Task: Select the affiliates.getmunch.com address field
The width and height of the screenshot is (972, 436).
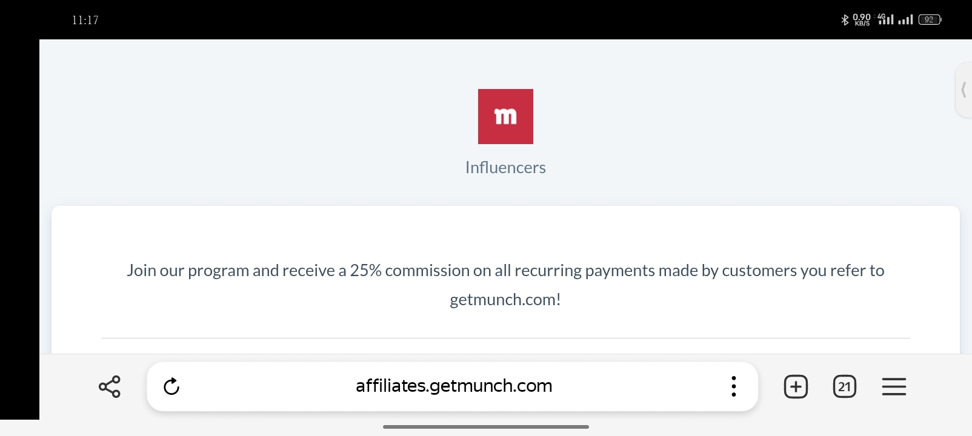Action: tap(454, 386)
